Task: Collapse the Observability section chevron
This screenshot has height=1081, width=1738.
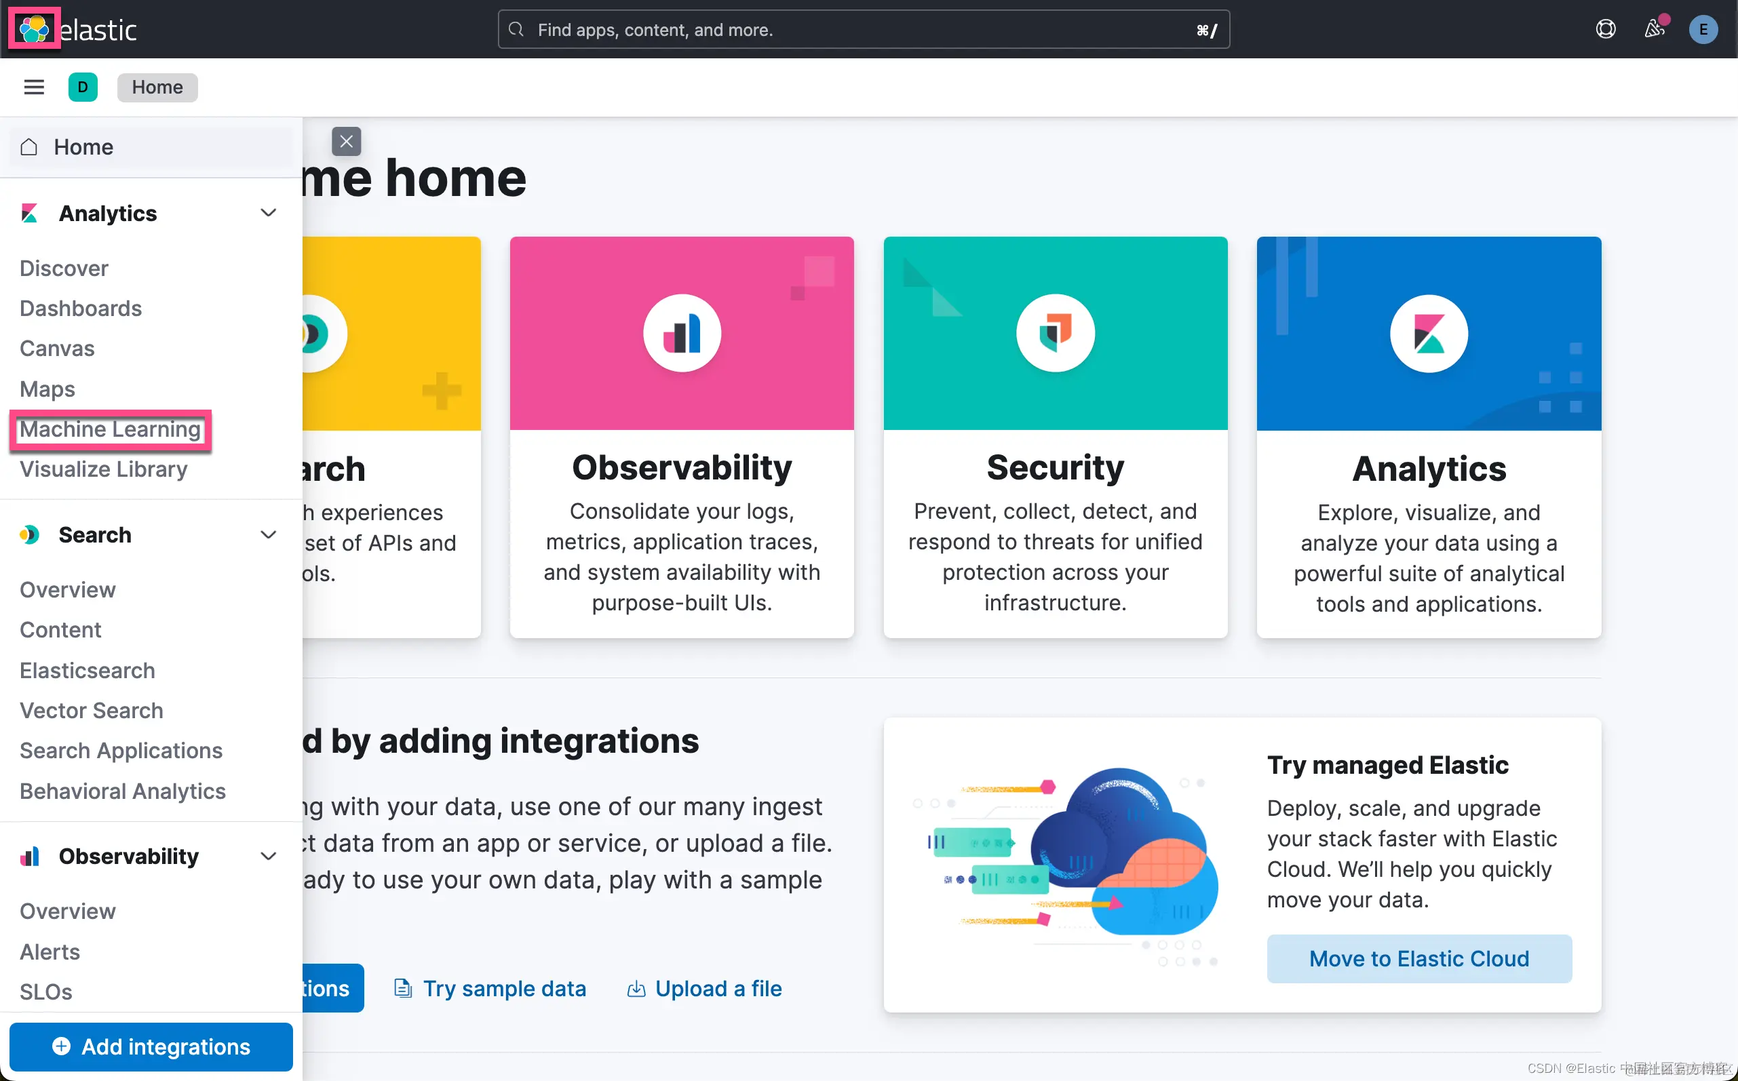Action: pyautogui.click(x=268, y=856)
